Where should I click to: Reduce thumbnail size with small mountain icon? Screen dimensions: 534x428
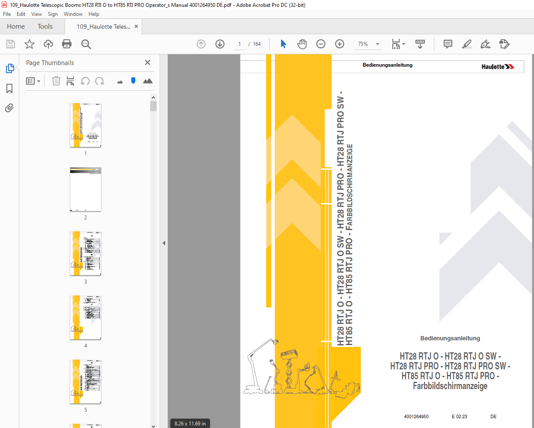[120, 82]
